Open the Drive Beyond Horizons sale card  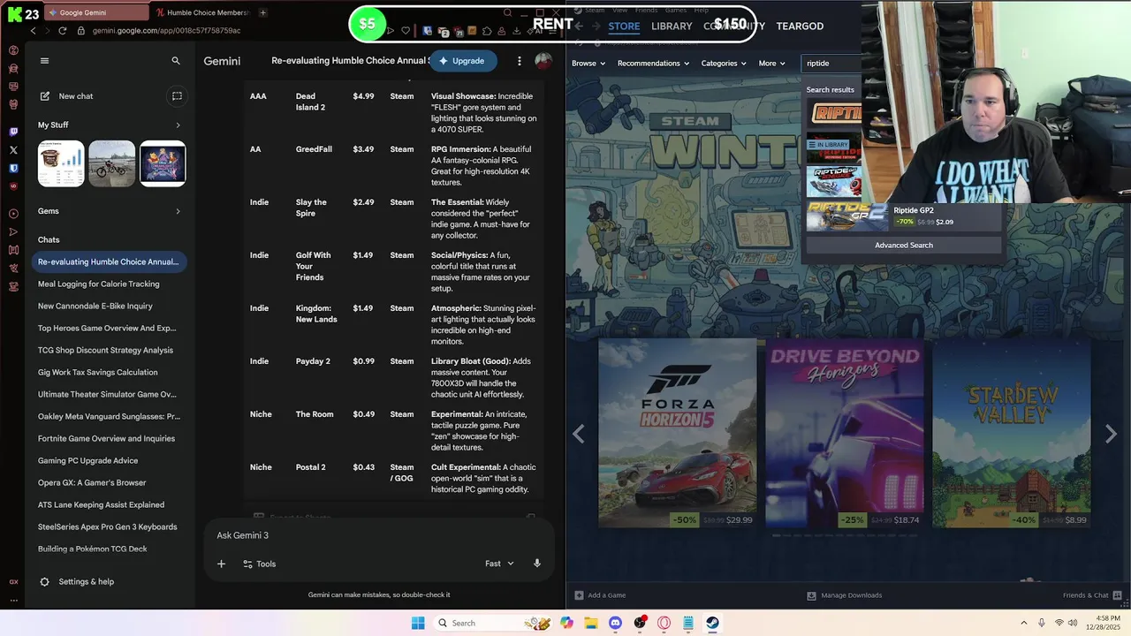[845, 433]
